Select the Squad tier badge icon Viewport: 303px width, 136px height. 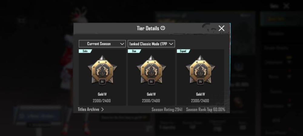point(200,70)
